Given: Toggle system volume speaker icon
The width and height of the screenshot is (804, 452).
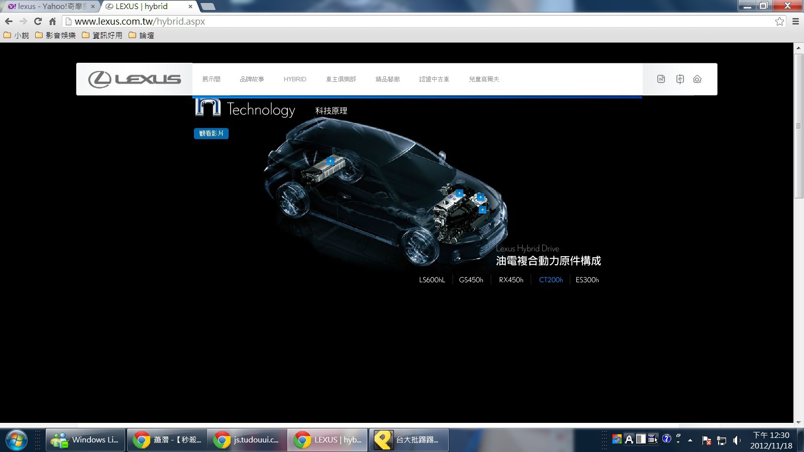Looking at the screenshot, I should click(736, 440).
